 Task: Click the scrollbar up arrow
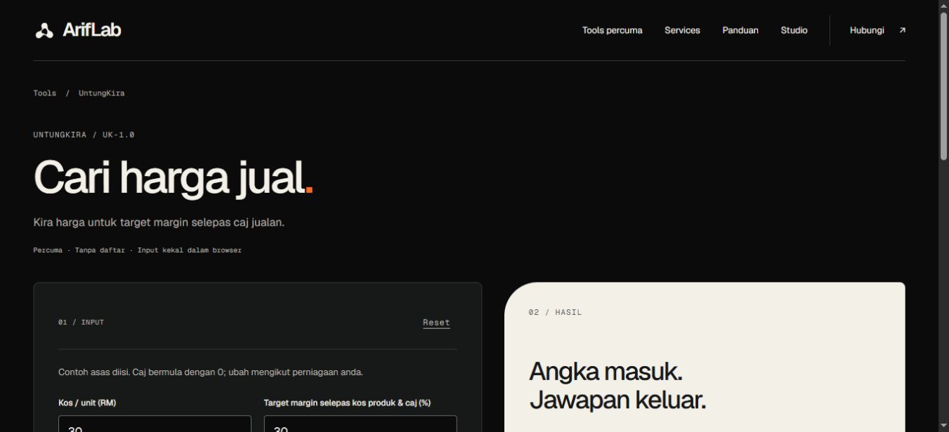click(x=943, y=6)
